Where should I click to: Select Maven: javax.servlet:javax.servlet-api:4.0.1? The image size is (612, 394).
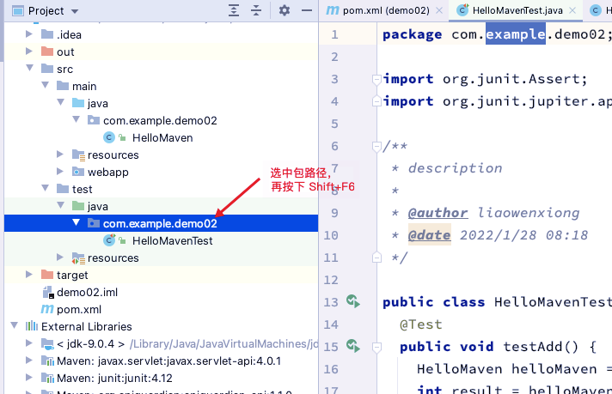168,361
